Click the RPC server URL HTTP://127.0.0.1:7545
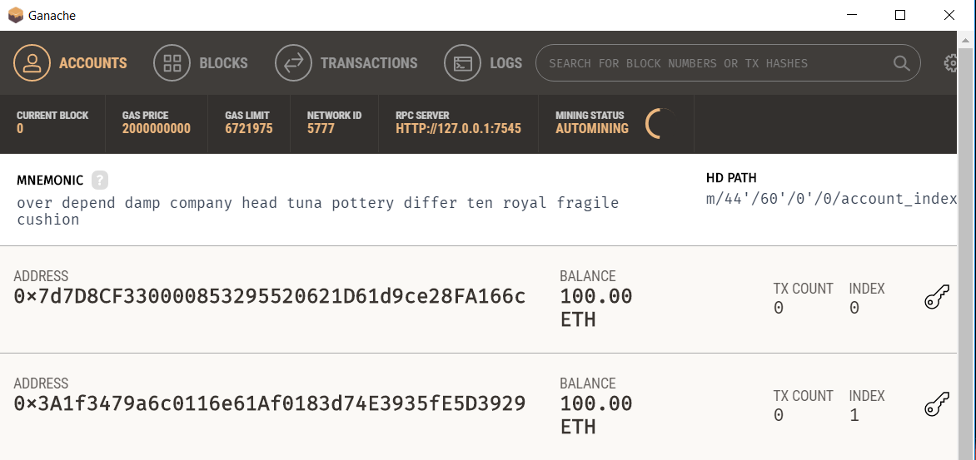 coord(458,129)
